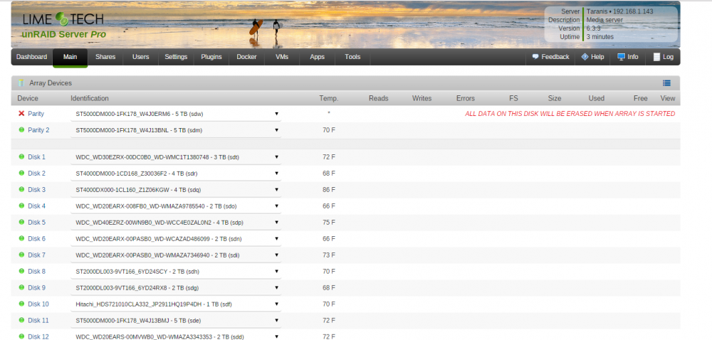Click the red X status icon for Parity
The image size is (712, 340).
(x=21, y=114)
